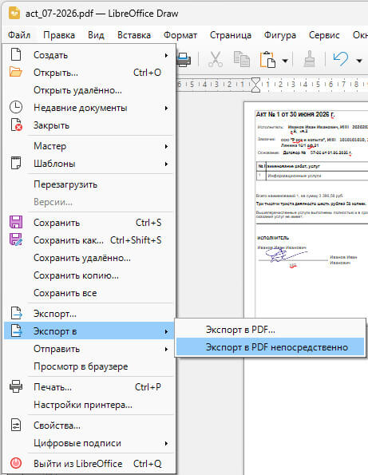Expand the Недавние документы submenu arrow
This screenshot has width=368, height=475.
(166, 108)
